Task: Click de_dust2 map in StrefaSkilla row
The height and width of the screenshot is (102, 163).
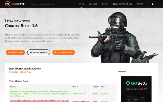Action: pos(104,94)
